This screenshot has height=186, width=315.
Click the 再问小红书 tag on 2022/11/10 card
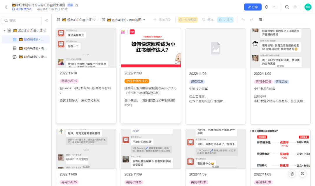(x=69, y=81)
